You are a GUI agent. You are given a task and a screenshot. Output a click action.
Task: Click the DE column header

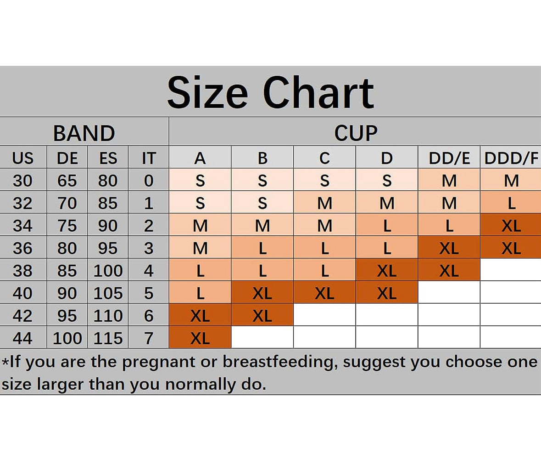[x=67, y=158]
